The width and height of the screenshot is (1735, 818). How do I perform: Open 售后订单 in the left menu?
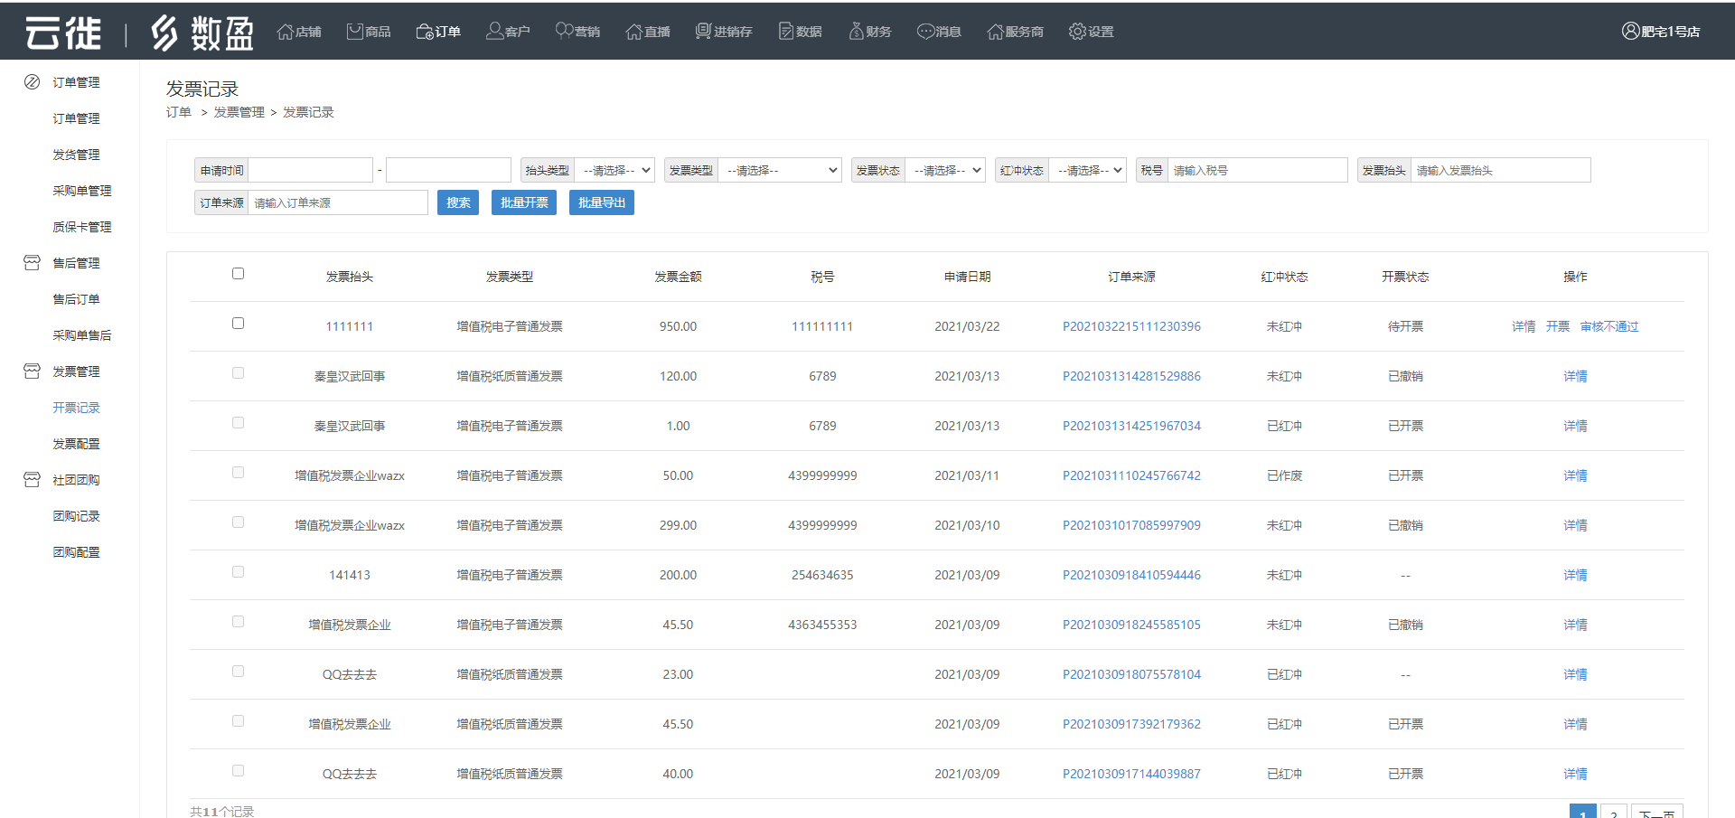[x=76, y=299]
